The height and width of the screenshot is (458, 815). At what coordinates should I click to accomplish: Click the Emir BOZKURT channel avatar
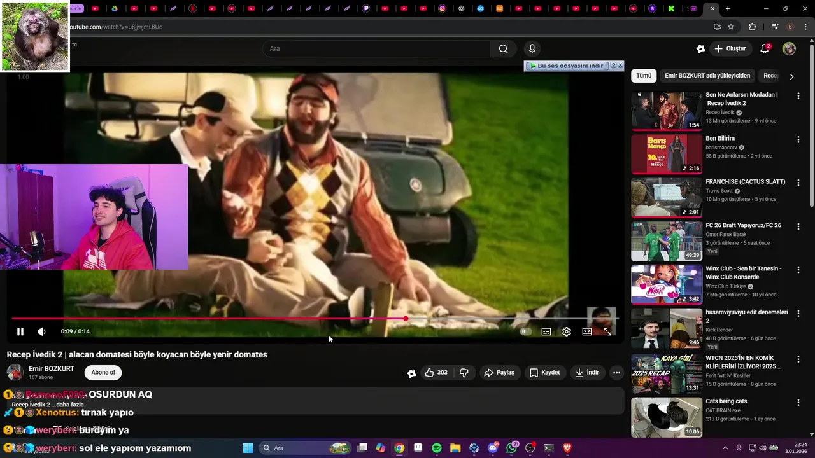[x=15, y=373]
